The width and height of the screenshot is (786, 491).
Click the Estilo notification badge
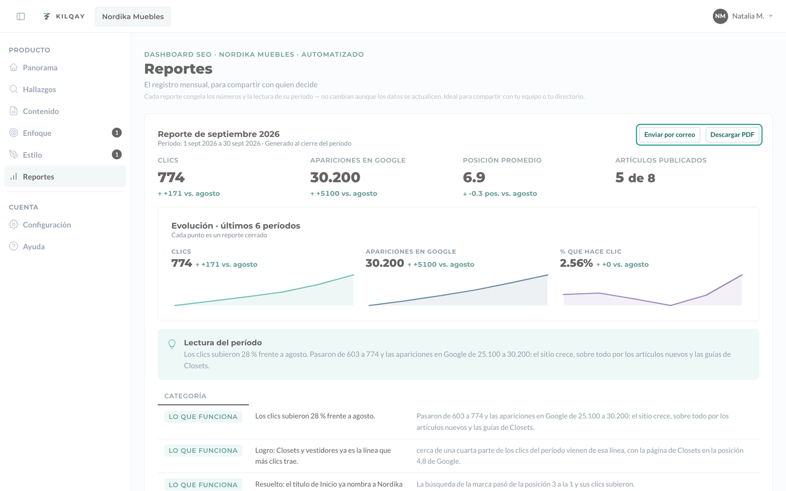coord(117,154)
